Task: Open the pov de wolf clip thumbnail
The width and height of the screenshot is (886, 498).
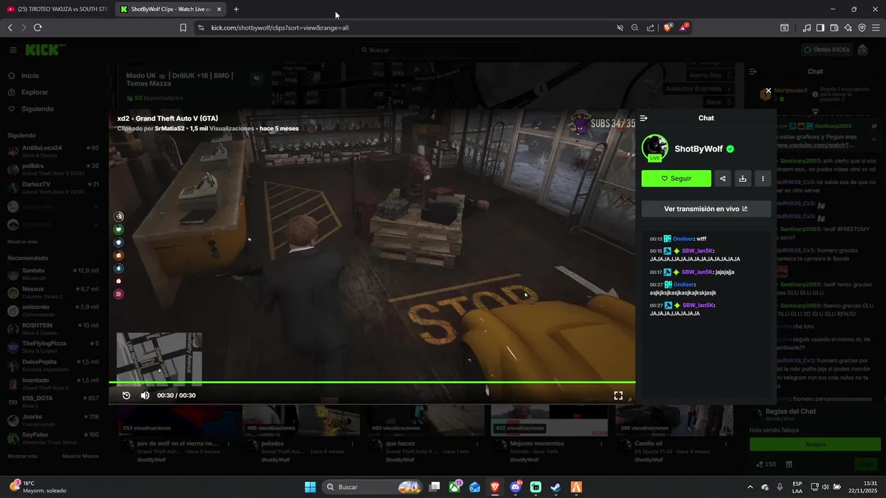Action: (177, 421)
